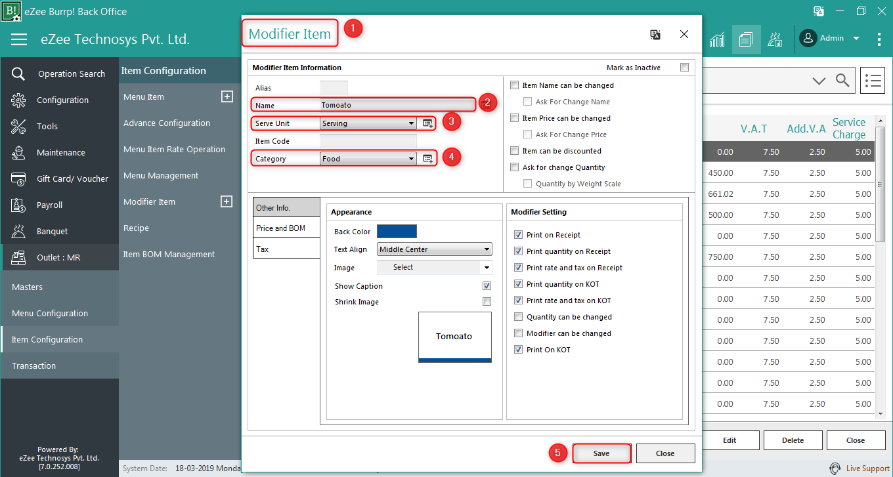Click the document list icon in header
Screen dimensions: 893x477
pyautogui.click(x=746, y=39)
